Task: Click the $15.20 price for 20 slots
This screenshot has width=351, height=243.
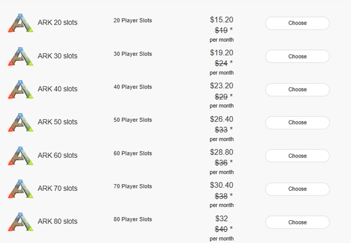Action: (x=222, y=20)
